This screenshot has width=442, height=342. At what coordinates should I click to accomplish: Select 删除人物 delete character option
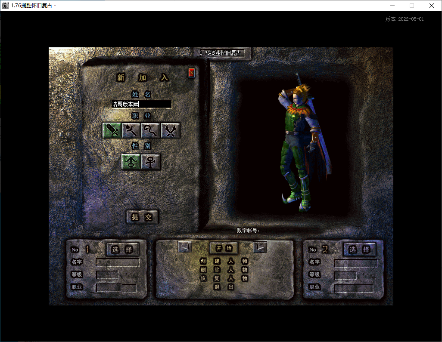point(224,270)
